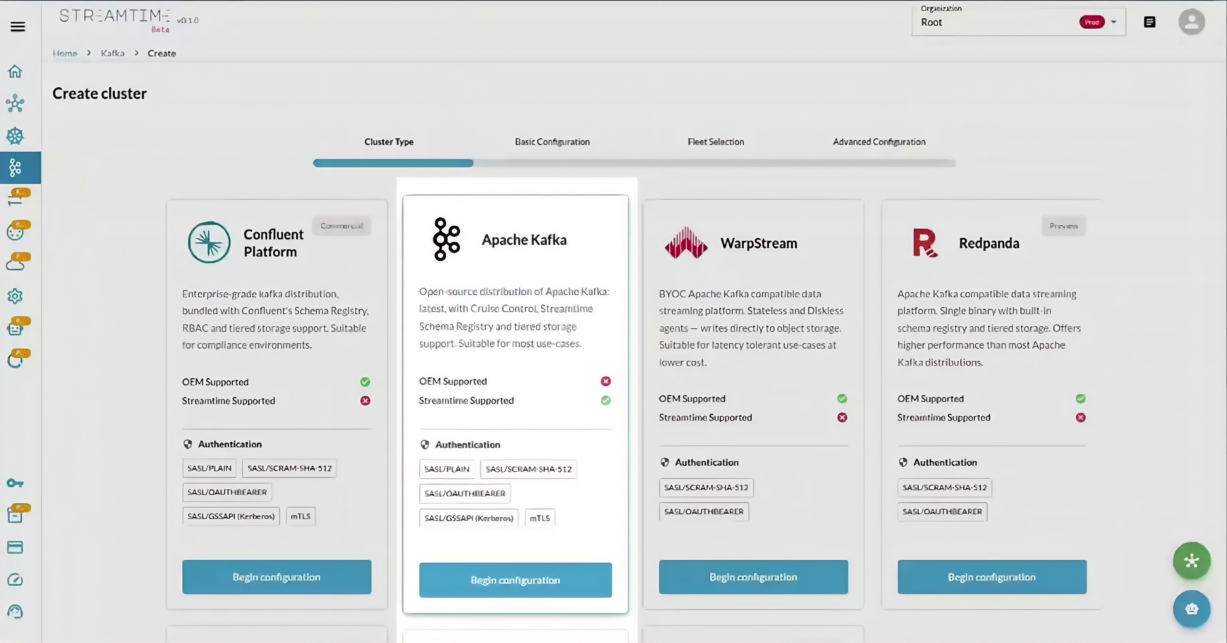This screenshot has height=643, width=1227.
Task: Click Apache Kafka card's SASL/OAUTHBEARER tag
Action: point(465,493)
